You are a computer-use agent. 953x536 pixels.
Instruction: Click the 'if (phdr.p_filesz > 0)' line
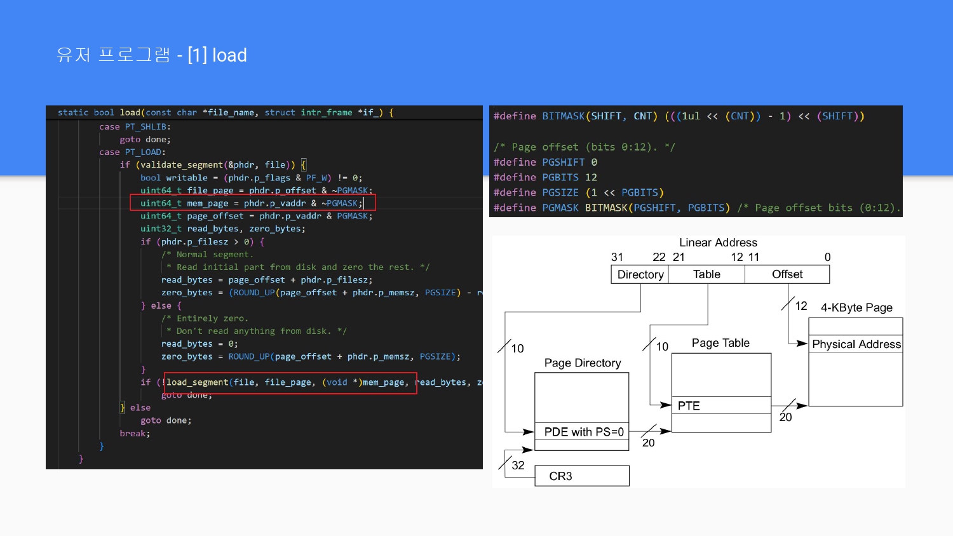point(202,241)
